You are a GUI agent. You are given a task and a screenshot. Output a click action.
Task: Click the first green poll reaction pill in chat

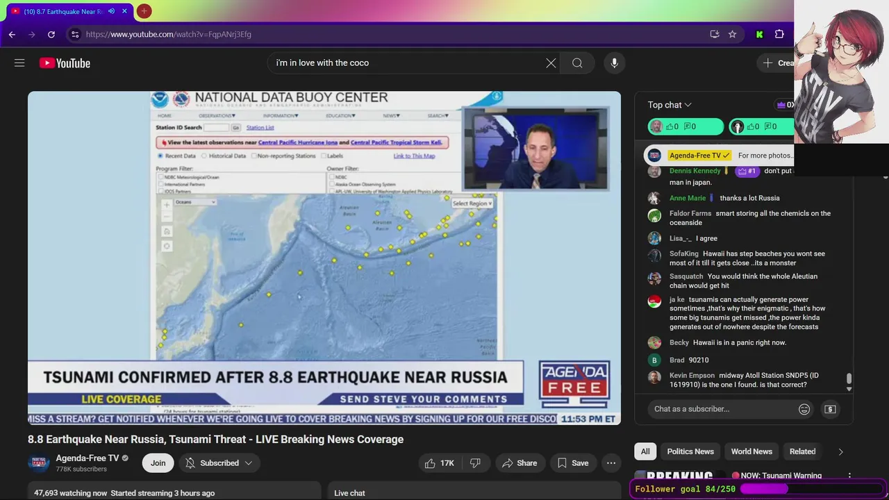(x=687, y=126)
